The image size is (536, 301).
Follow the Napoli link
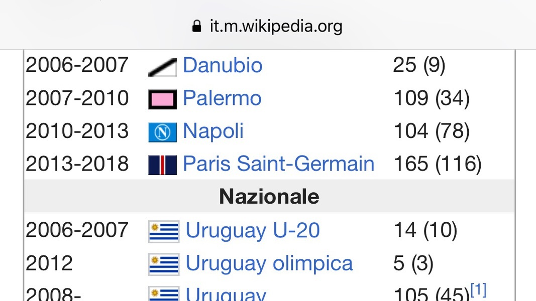tap(213, 131)
